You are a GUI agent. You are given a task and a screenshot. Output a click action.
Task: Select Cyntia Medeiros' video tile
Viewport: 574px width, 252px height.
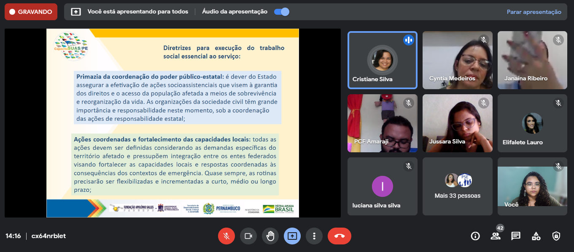point(457,60)
